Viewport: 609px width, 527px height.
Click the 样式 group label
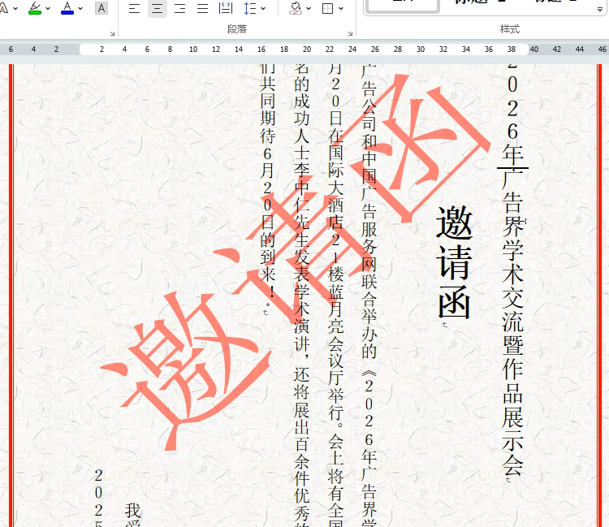pos(510,29)
